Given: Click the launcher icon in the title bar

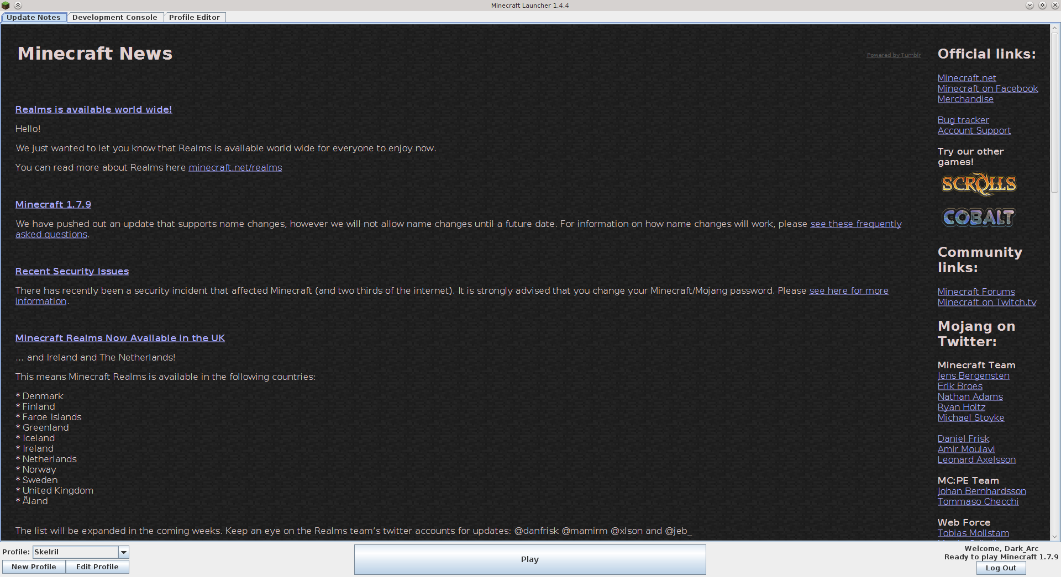Looking at the screenshot, I should [6, 6].
